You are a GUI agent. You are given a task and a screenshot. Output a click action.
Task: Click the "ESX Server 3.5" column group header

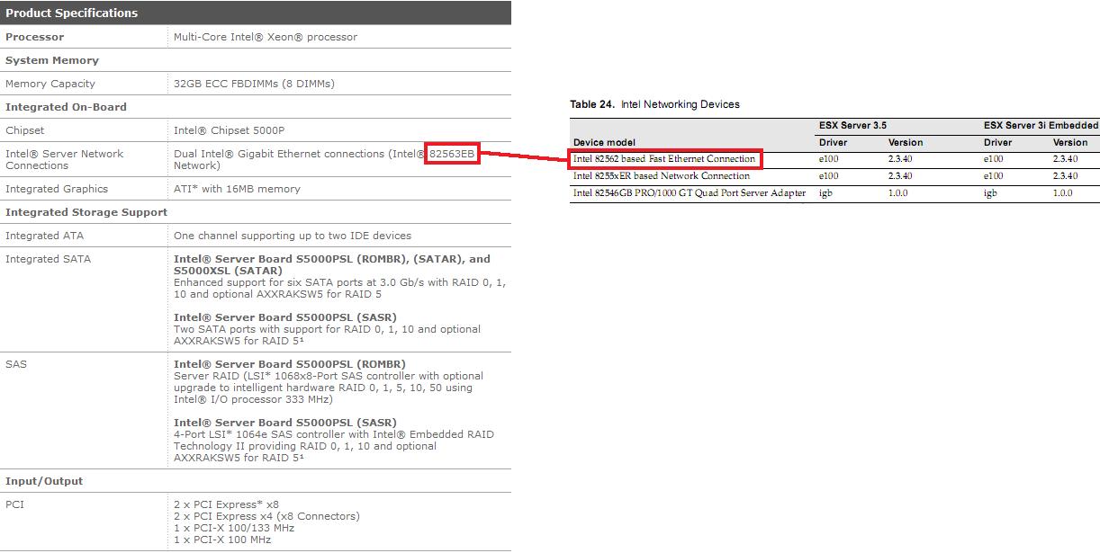[852, 125]
